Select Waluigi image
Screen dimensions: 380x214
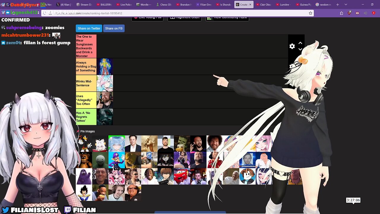pyautogui.click(x=116, y=160)
